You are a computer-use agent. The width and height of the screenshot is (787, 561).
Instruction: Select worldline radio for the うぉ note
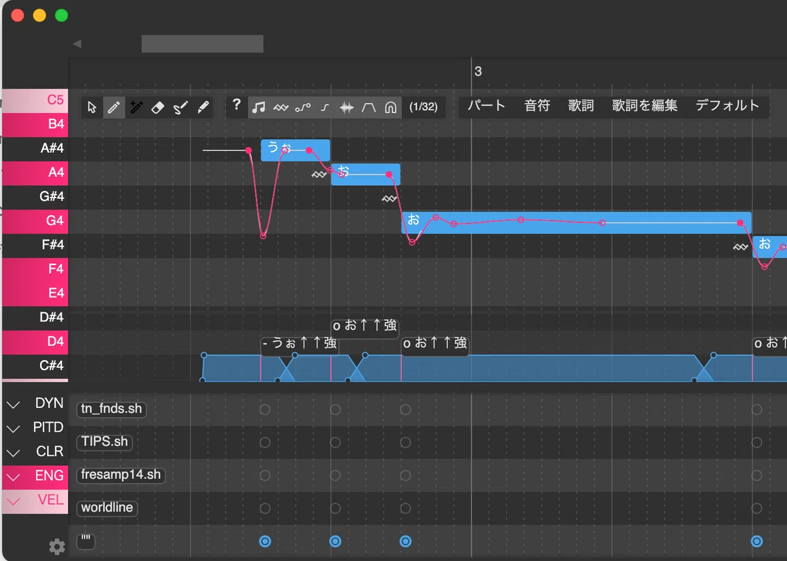click(x=265, y=508)
